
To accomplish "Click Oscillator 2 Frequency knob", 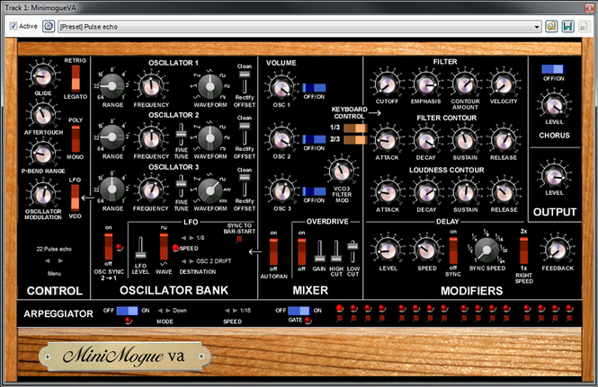I will coord(151,138).
